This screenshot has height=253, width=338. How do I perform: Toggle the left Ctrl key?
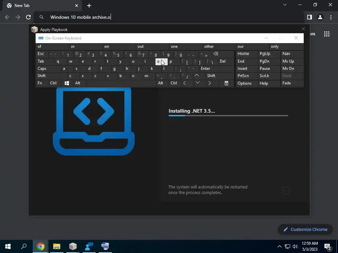point(54,83)
